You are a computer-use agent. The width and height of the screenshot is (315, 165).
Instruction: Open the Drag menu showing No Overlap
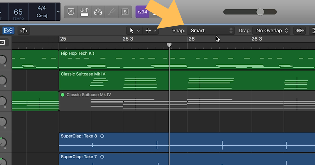[x=271, y=30]
